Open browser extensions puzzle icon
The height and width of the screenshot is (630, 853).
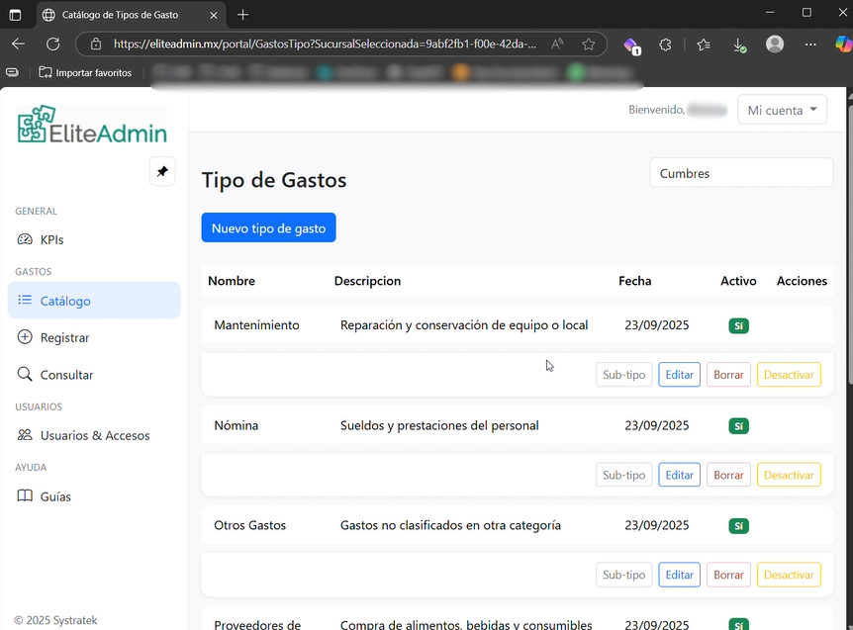coord(665,45)
